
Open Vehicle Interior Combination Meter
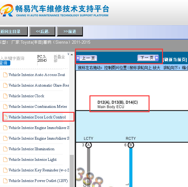coord(38,107)
